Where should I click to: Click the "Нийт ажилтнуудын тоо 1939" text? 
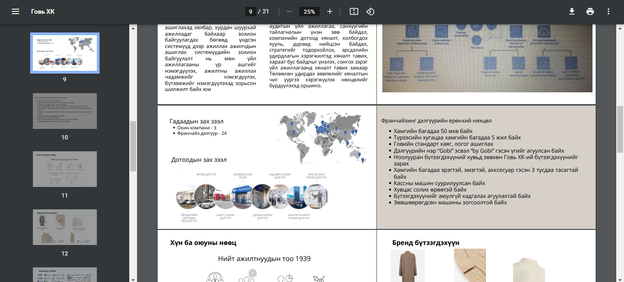pyautogui.click(x=264, y=259)
